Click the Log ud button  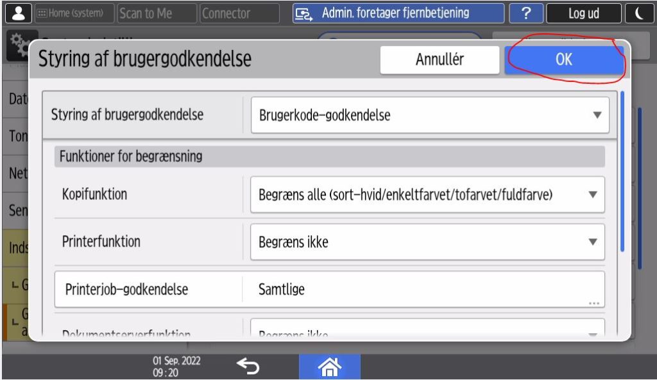tap(583, 13)
